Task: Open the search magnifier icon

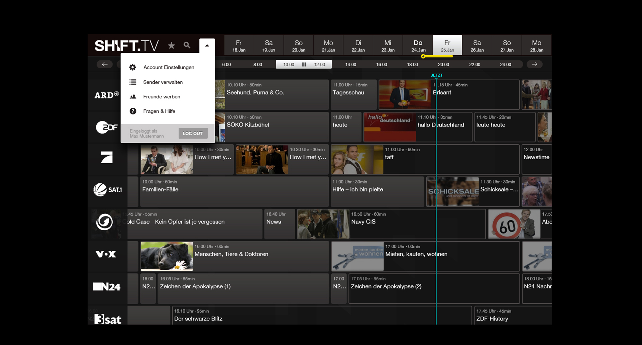Action: (x=187, y=45)
